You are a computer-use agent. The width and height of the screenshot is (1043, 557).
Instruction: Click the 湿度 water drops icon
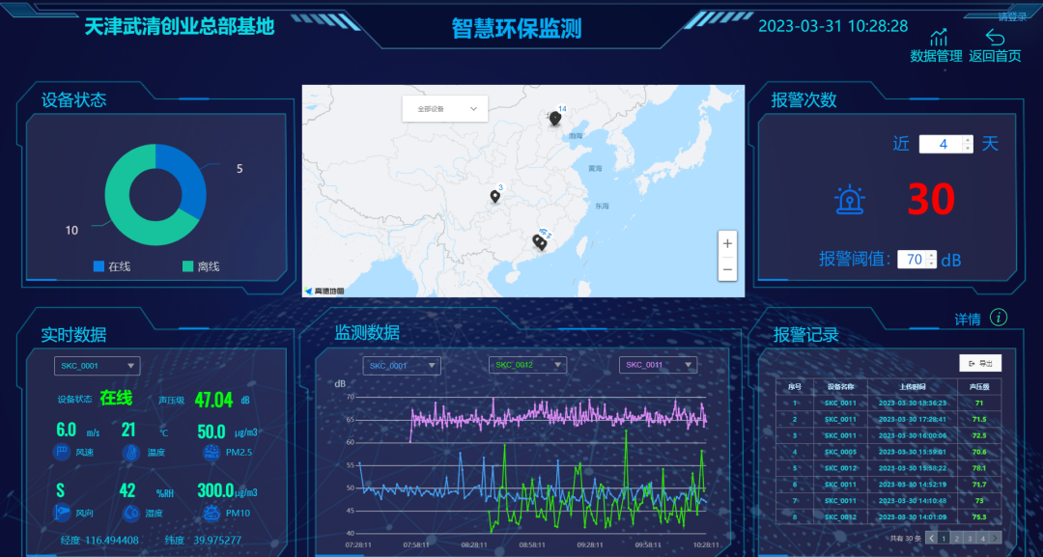tap(131, 513)
